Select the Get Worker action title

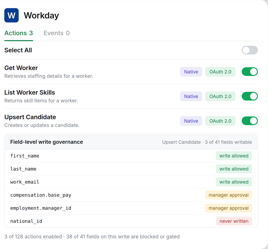(x=21, y=68)
